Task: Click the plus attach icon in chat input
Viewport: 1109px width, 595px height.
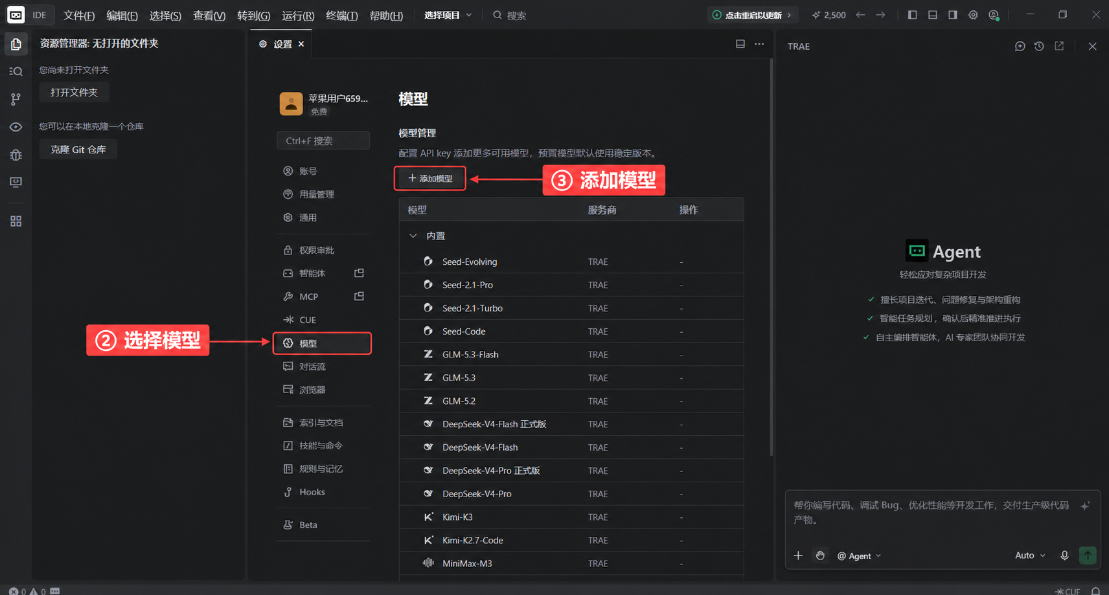Action: tap(798, 556)
